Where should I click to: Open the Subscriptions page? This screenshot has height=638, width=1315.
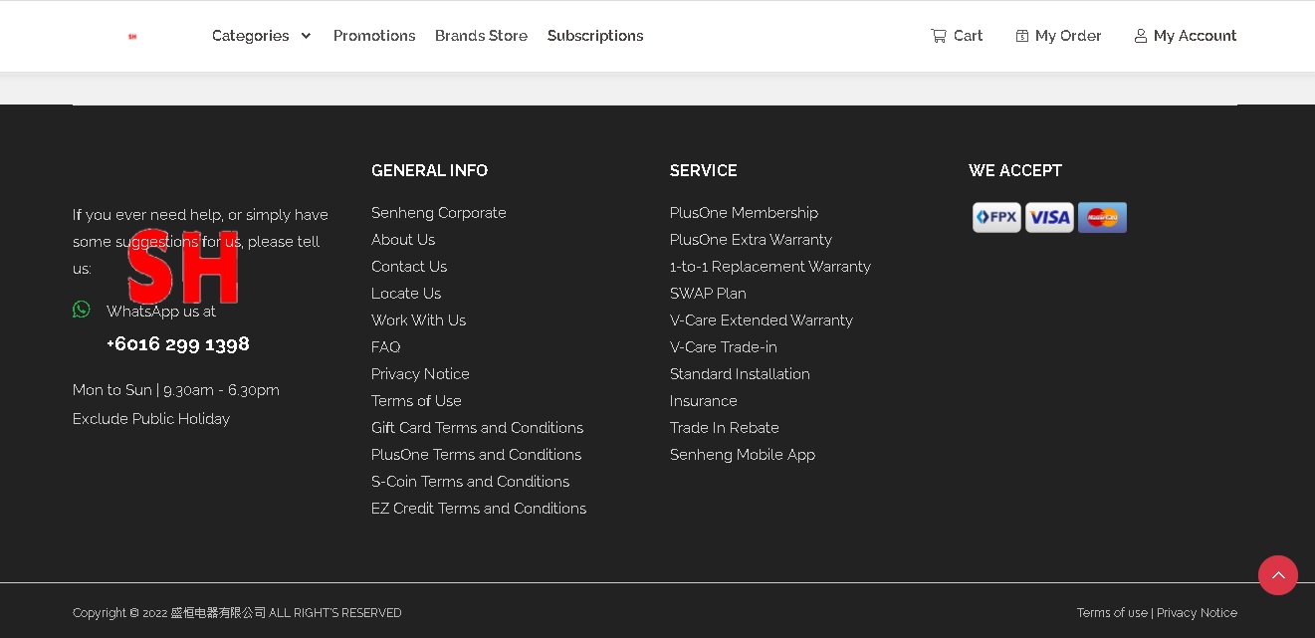(595, 36)
